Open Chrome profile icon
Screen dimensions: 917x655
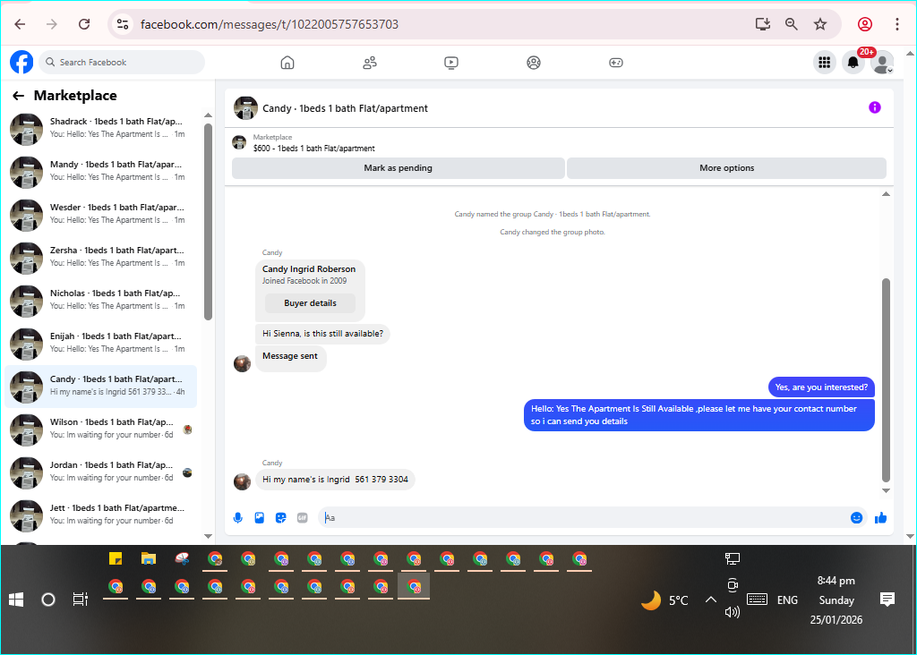pyautogui.click(x=865, y=24)
